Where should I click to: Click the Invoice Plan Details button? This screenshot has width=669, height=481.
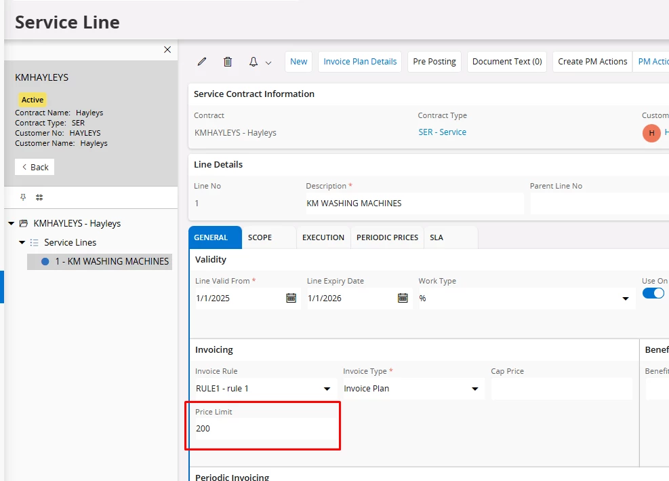point(360,62)
